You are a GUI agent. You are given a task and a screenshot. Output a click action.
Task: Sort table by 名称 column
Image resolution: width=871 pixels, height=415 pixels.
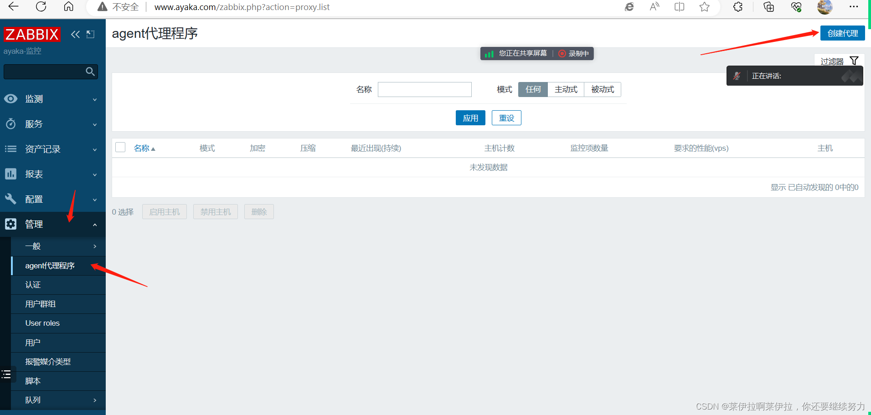click(x=144, y=148)
